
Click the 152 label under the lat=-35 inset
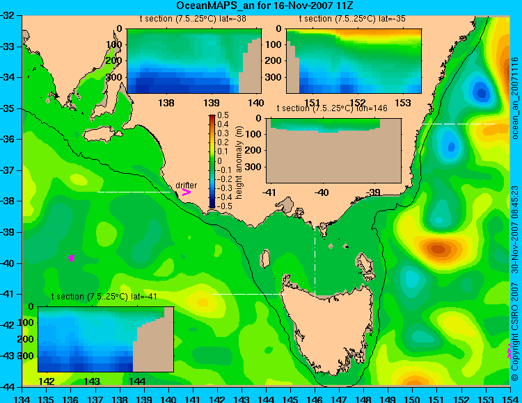(x=358, y=103)
